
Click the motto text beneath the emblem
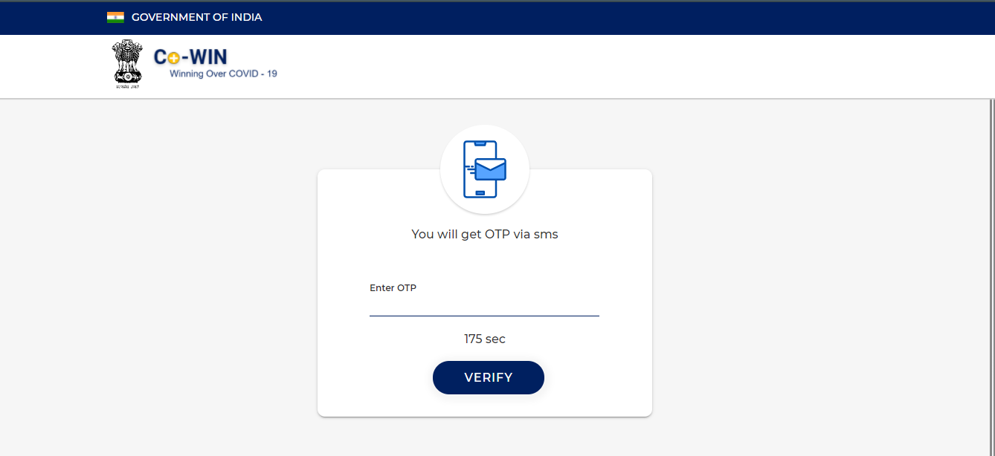pyautogui.click(x=127, y=87)
